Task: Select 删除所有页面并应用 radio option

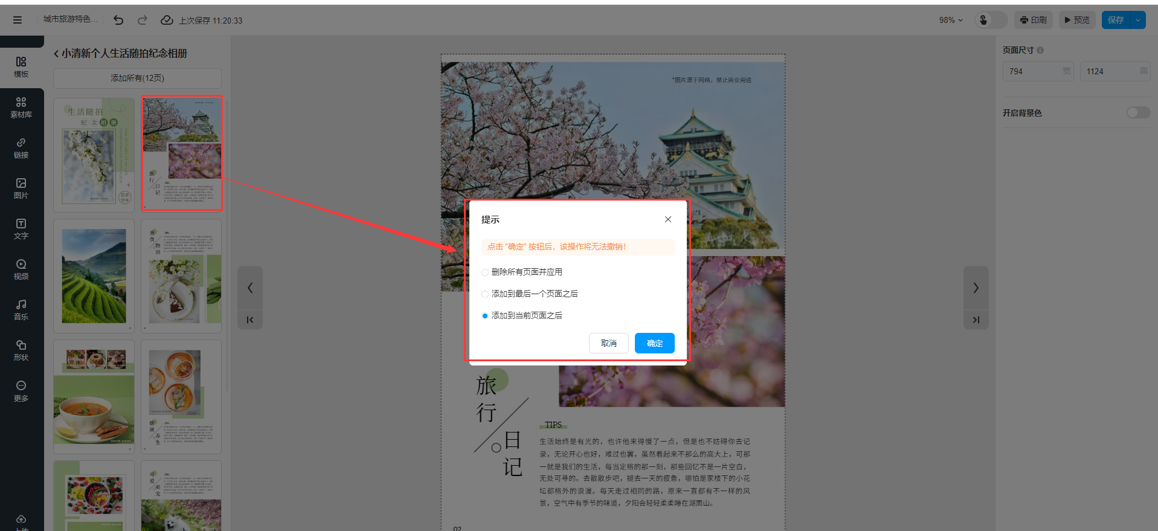Action: click(x=485, y=272)
